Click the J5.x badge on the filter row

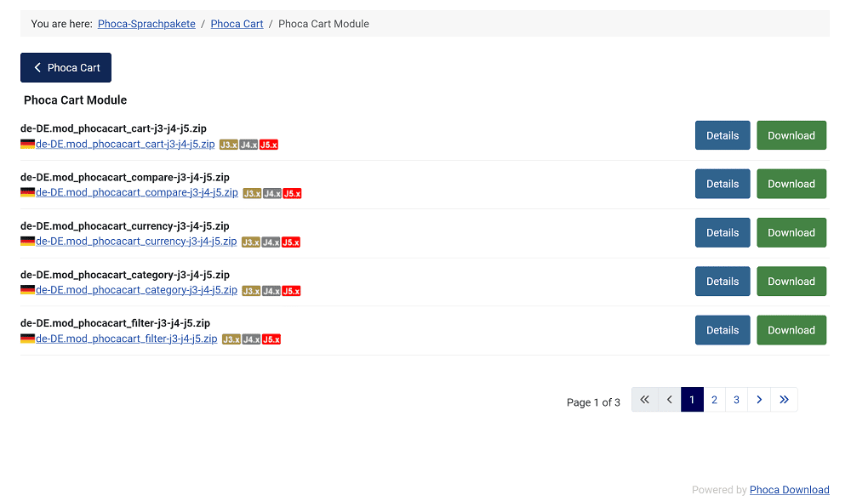click(271, 339)
